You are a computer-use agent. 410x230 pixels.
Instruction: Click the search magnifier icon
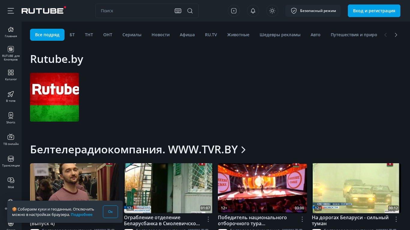tap(190, 11)
